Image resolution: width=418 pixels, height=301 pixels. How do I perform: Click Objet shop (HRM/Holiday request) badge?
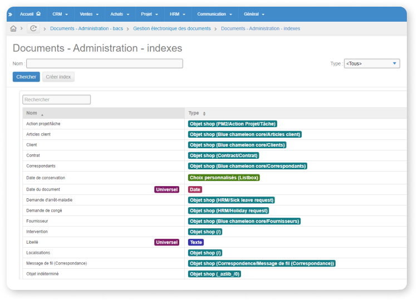(228, 210)
